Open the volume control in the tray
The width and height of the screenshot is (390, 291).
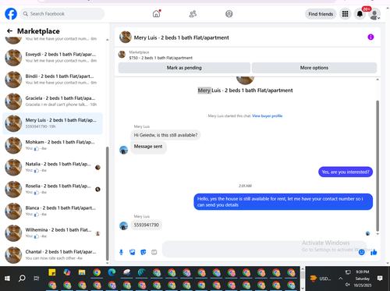coord(348,285)
